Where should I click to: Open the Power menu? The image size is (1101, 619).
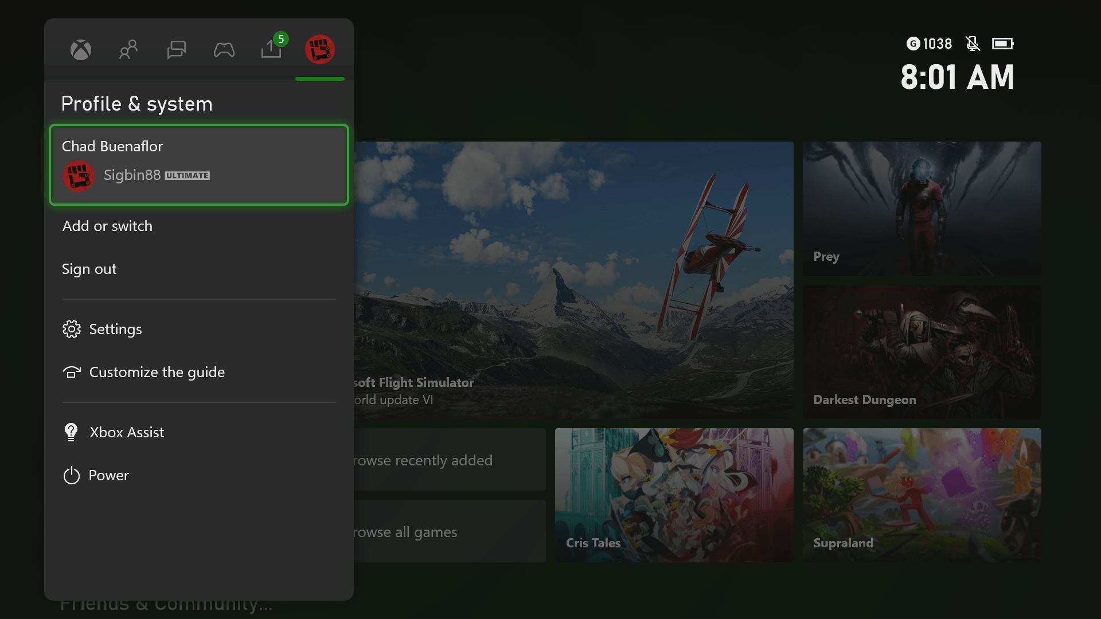point(108,475)
